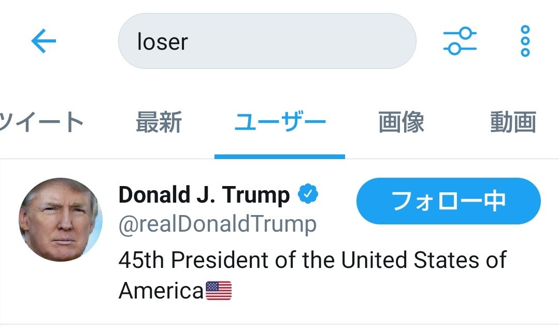
Task: Tap the back arrow icon
Action: coord(44,41)
